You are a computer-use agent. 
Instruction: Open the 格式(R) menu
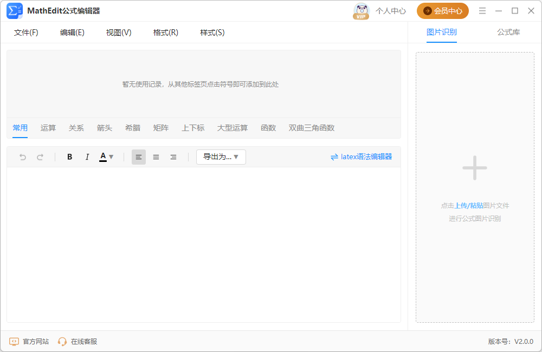(165, 32)
